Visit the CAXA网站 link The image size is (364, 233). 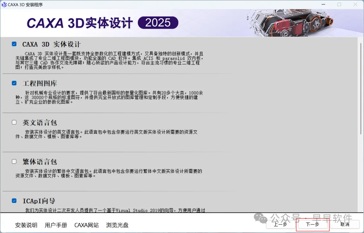pyautogui.click(x=87, y=225)
